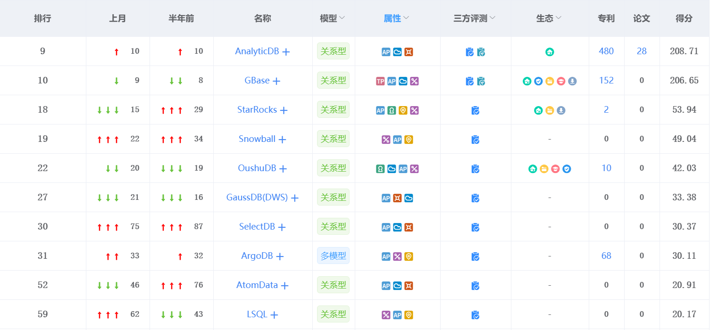Click the teal clipboard icon in AnalyticDB row
The width and height of the screenshot is (710, 330).
click(x=481, y=52)
